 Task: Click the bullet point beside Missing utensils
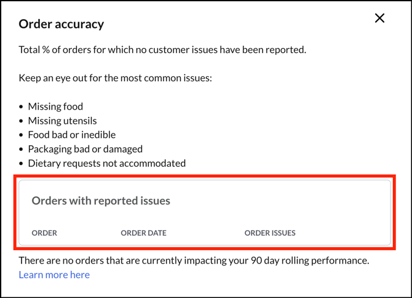pos(22,121)
